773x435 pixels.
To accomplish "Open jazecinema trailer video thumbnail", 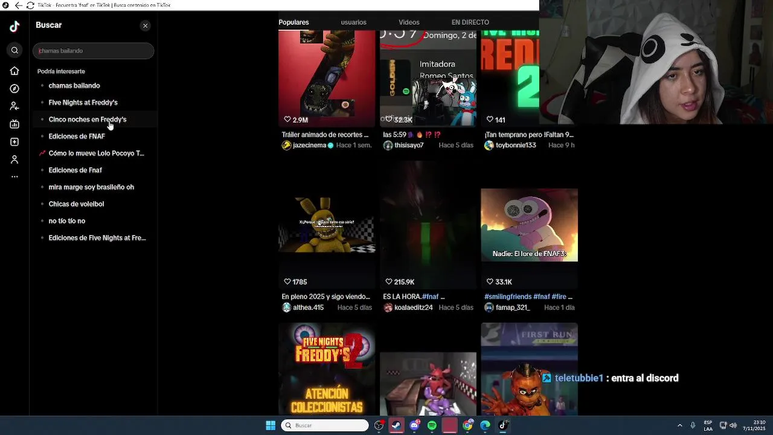I will click(327, 78).
